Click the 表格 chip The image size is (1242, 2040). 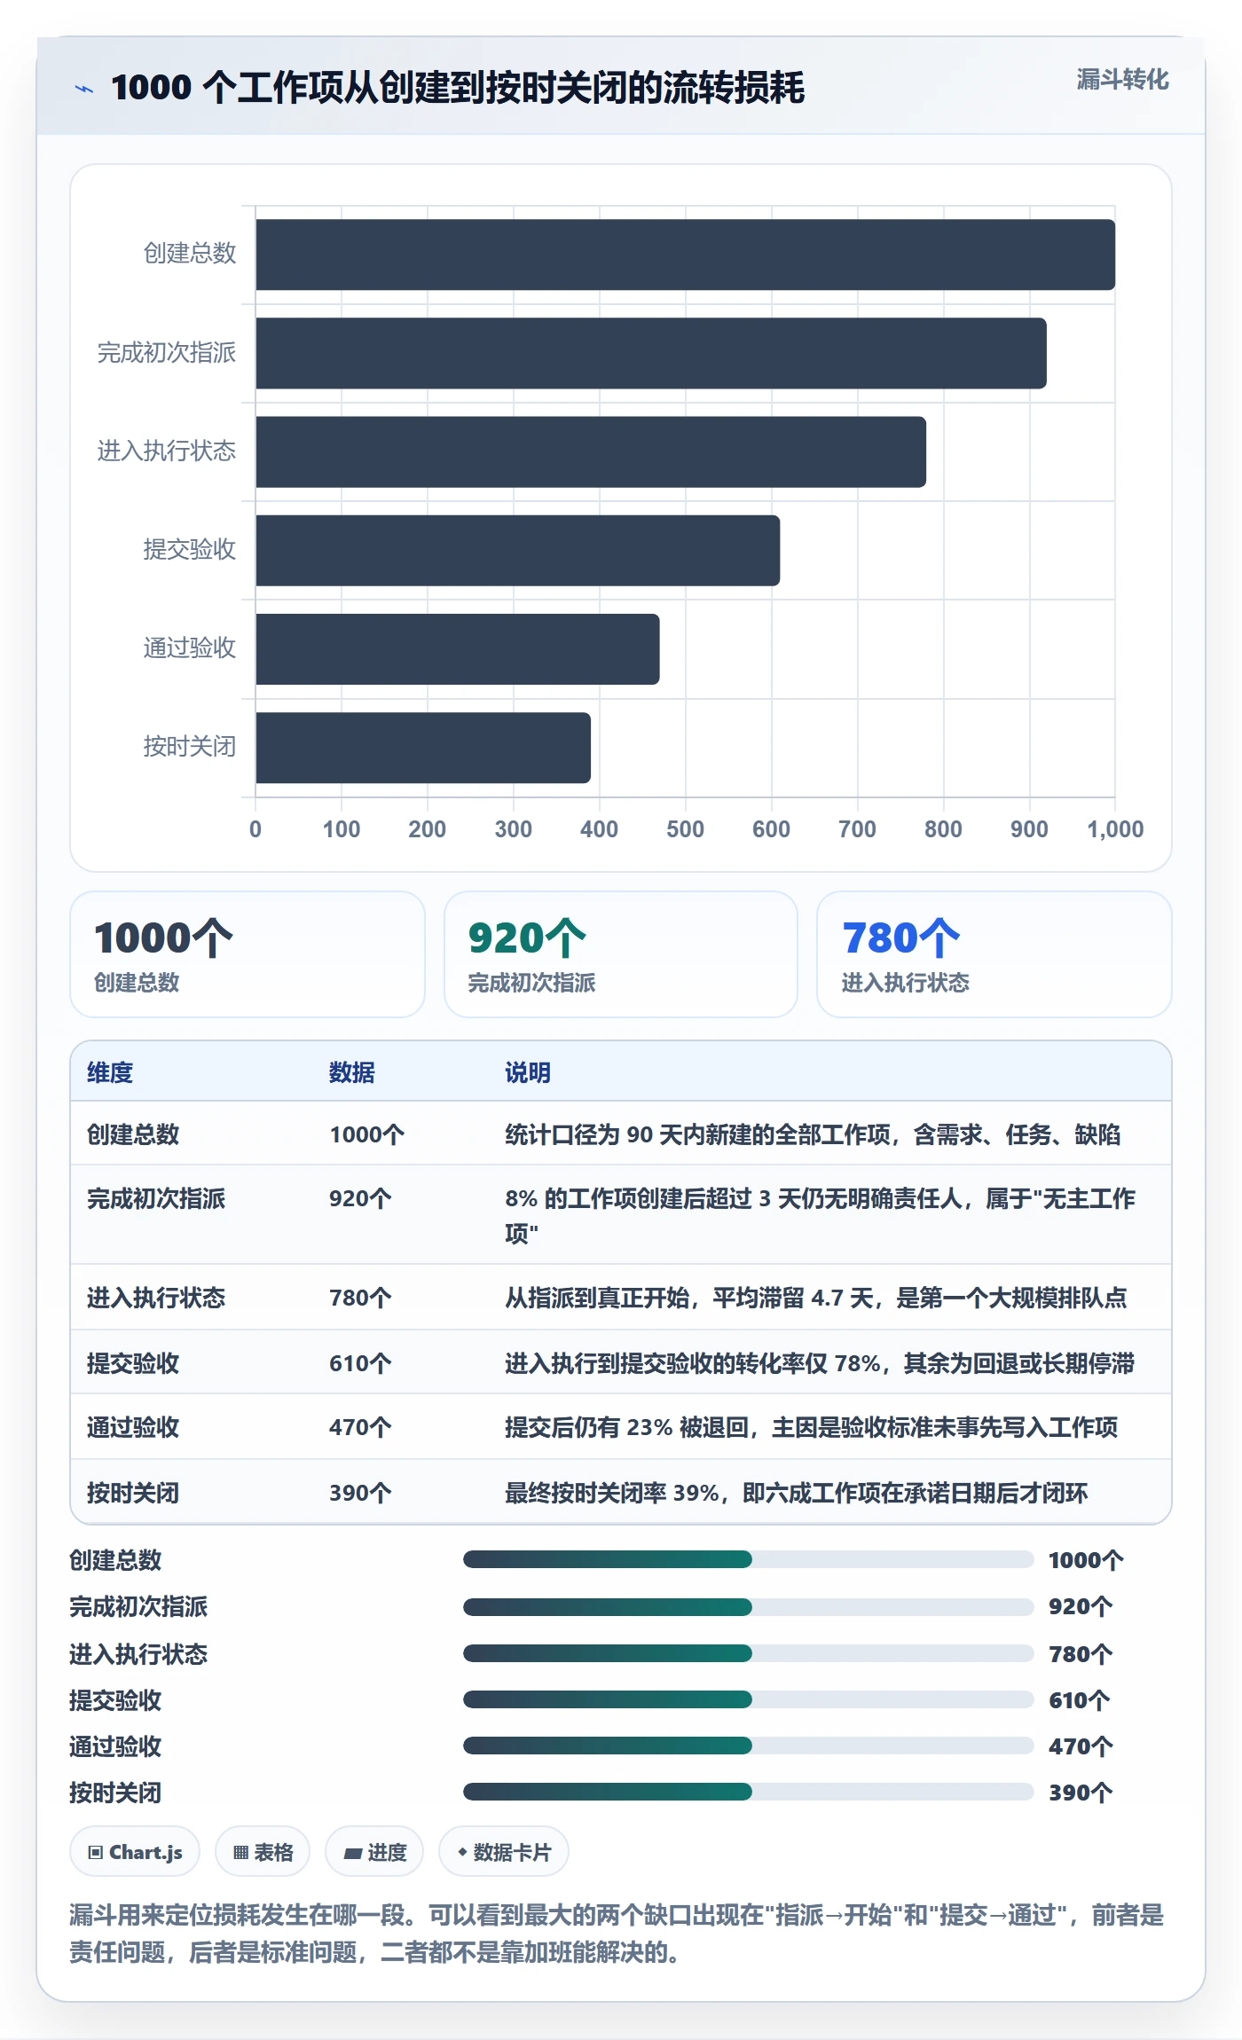263,1852
